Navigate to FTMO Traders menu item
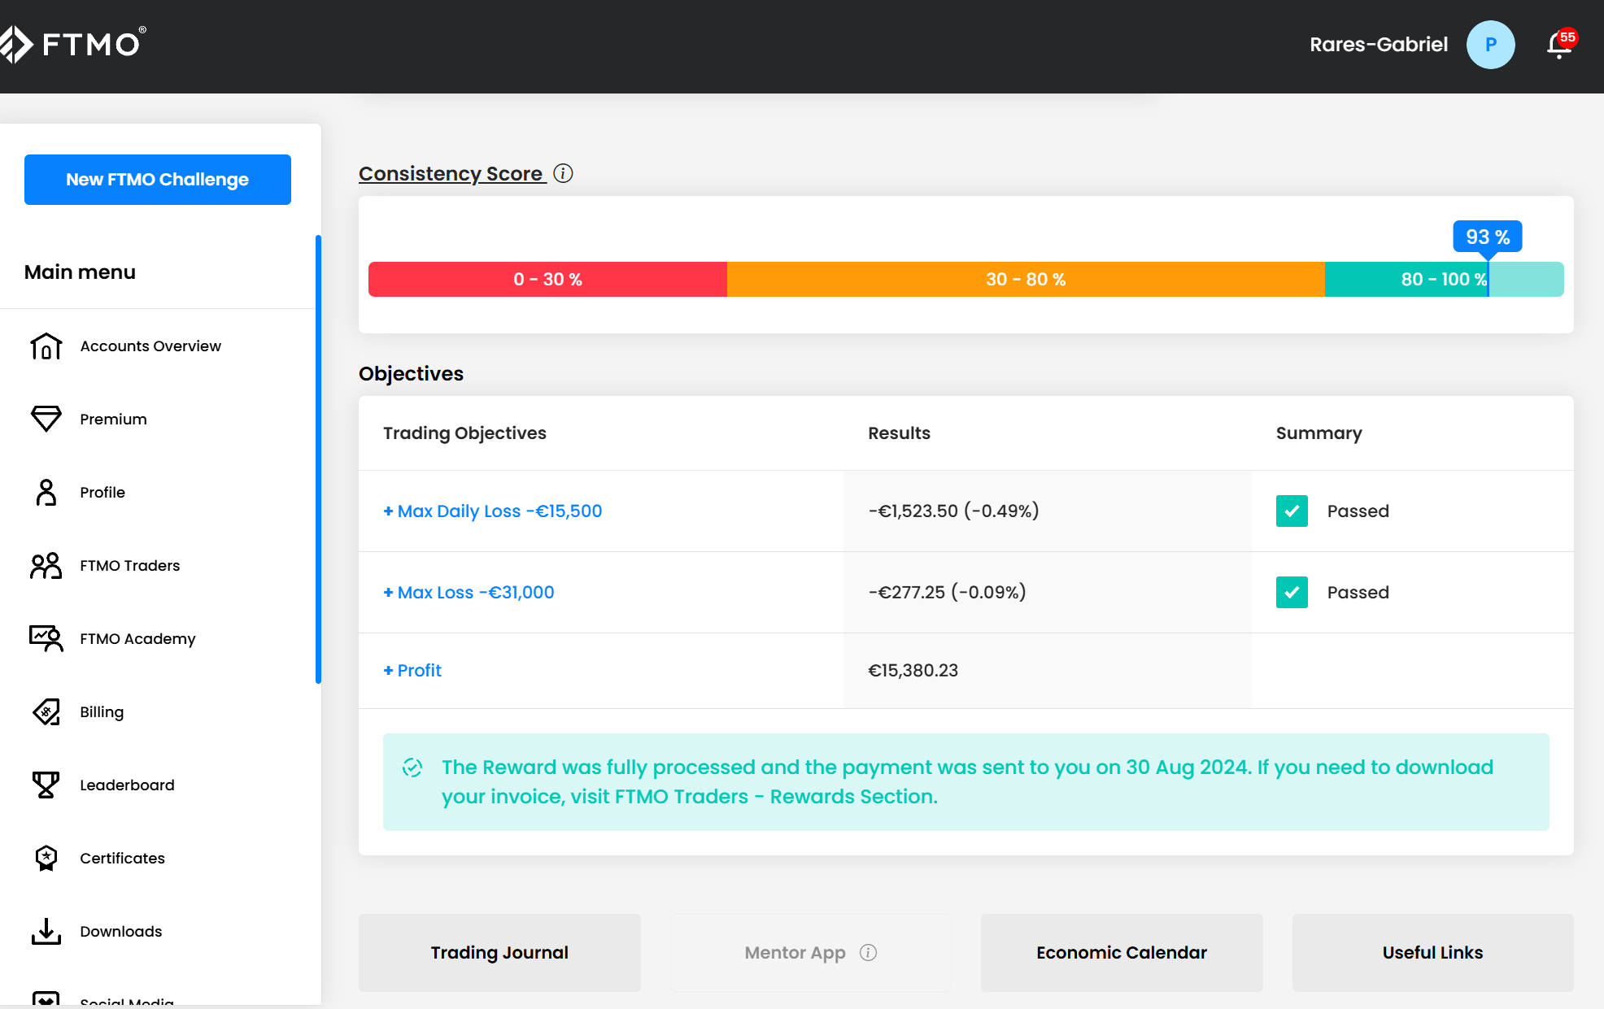The height and width of the screenshot is (1009, 1604). pos(130,565)
